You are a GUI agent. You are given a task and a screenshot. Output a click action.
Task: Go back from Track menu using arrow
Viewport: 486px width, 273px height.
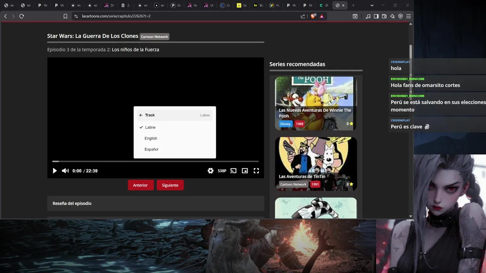click(141, 115)
